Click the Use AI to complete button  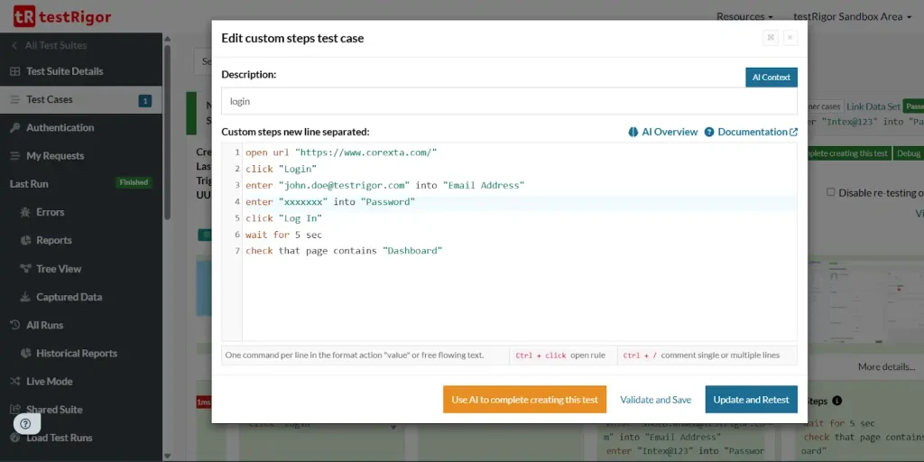point(524,400)
